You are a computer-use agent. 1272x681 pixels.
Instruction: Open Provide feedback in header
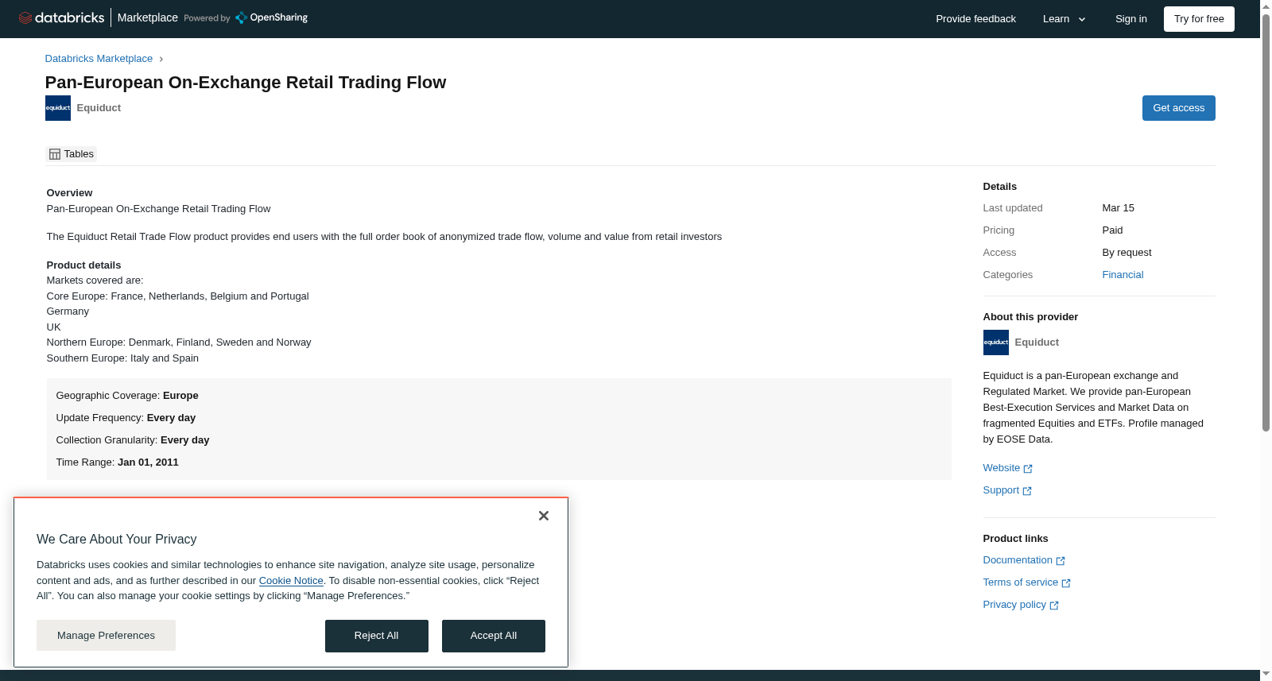coord(975,19)
